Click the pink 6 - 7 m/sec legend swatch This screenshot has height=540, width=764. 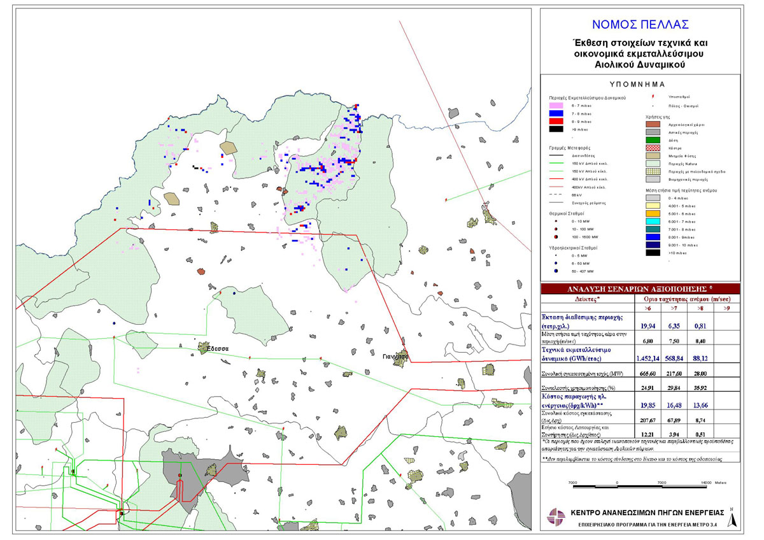(556, 106)
